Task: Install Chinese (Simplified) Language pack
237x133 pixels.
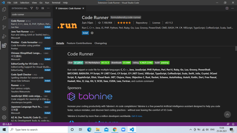Action: [47, 59]
